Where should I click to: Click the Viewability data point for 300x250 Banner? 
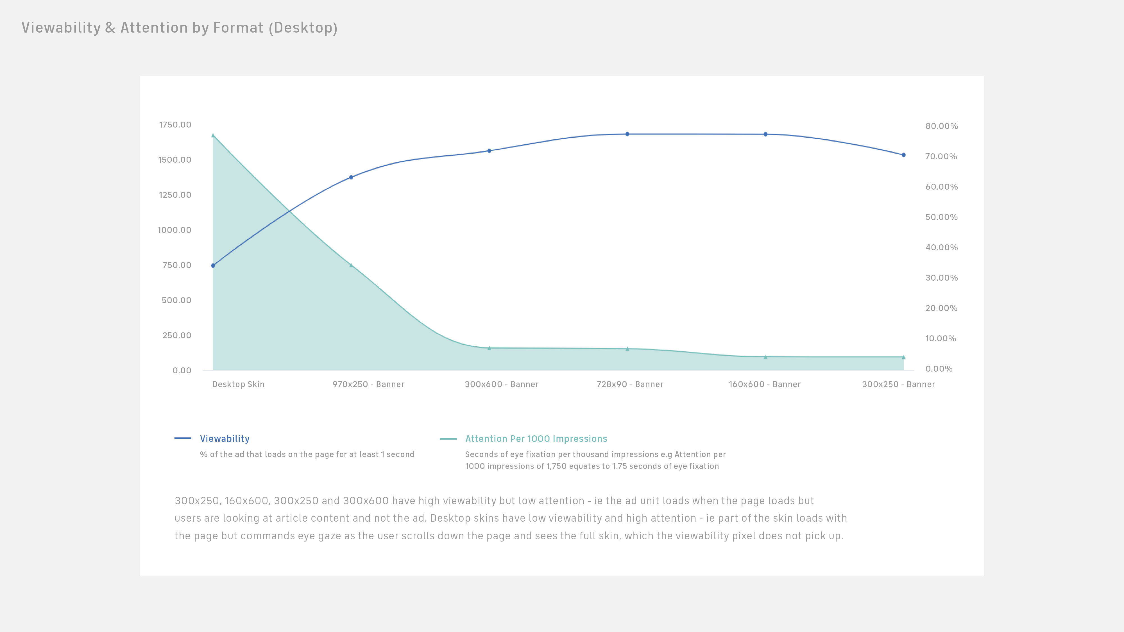(904, 155)
